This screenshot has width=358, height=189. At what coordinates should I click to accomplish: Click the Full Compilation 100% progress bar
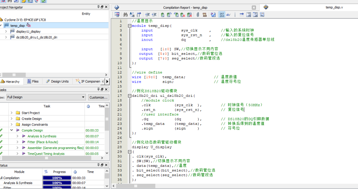(x=57, y=178)
